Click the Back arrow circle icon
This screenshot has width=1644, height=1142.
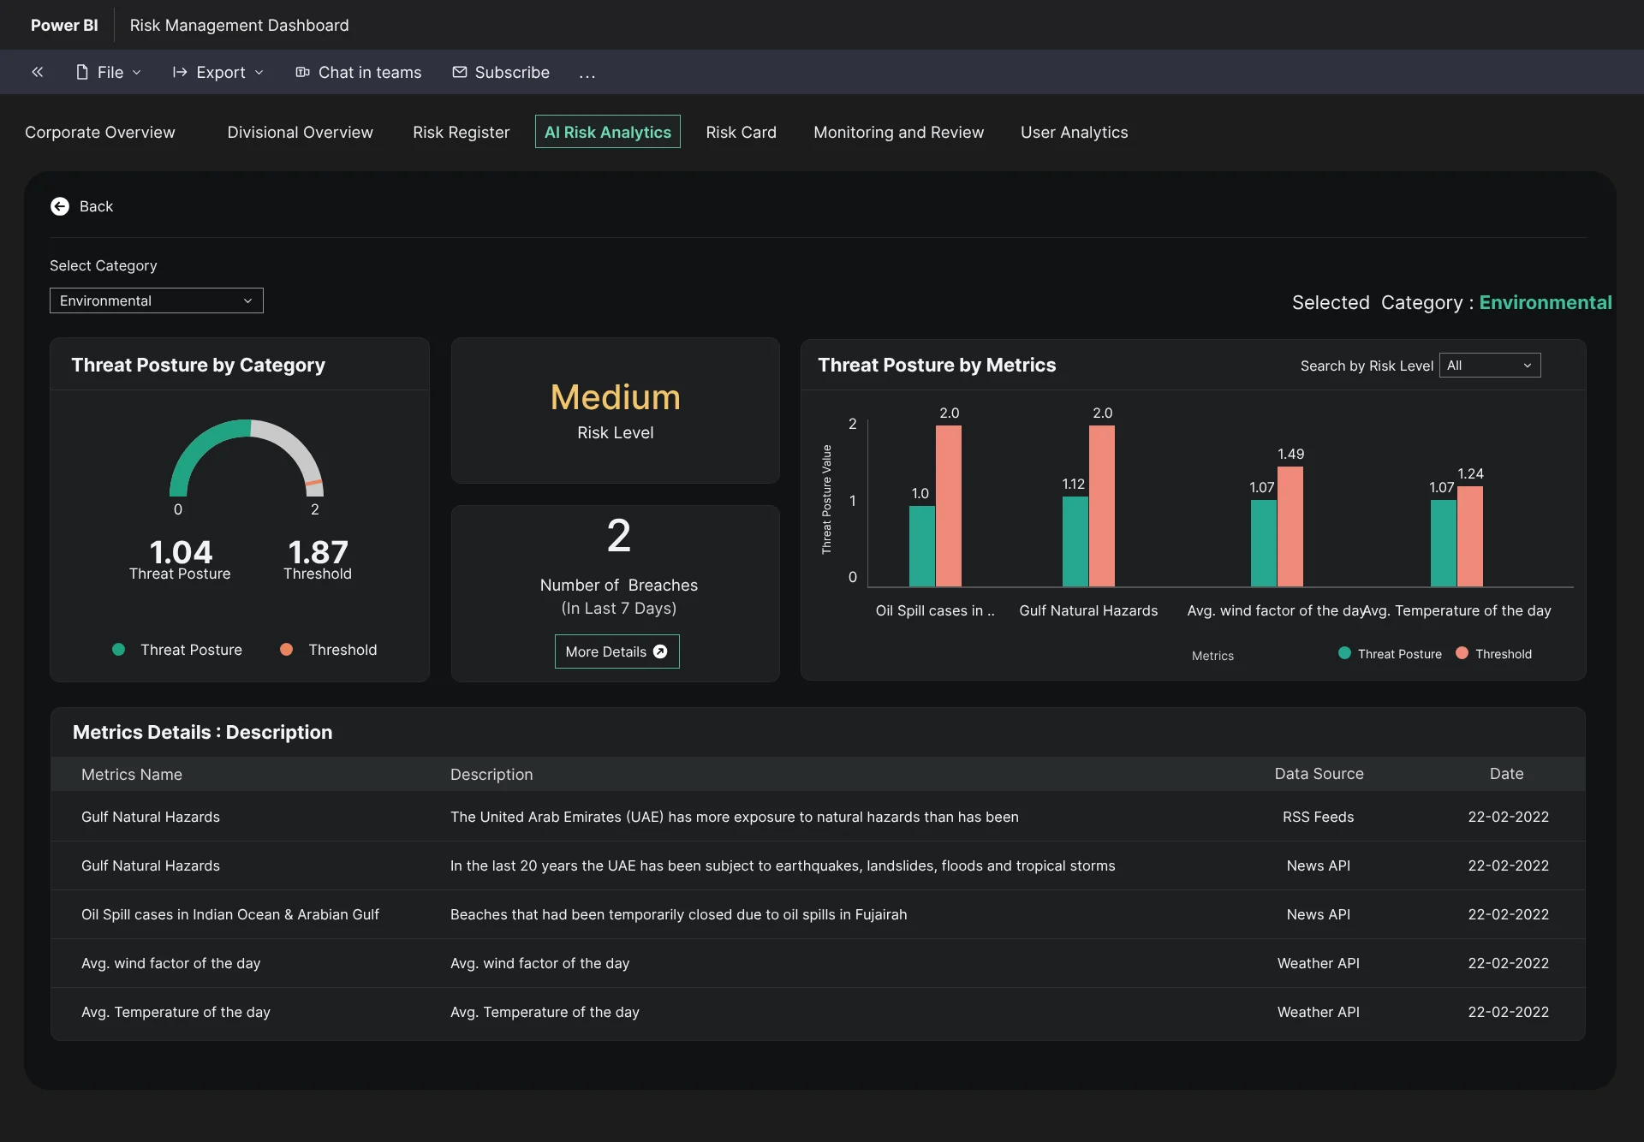(60, 206)
